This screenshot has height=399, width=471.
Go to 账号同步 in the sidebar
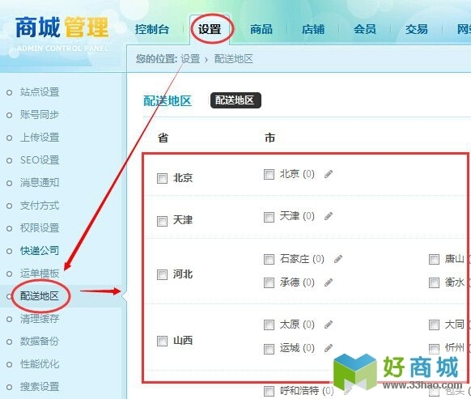(x=40, y=114)
